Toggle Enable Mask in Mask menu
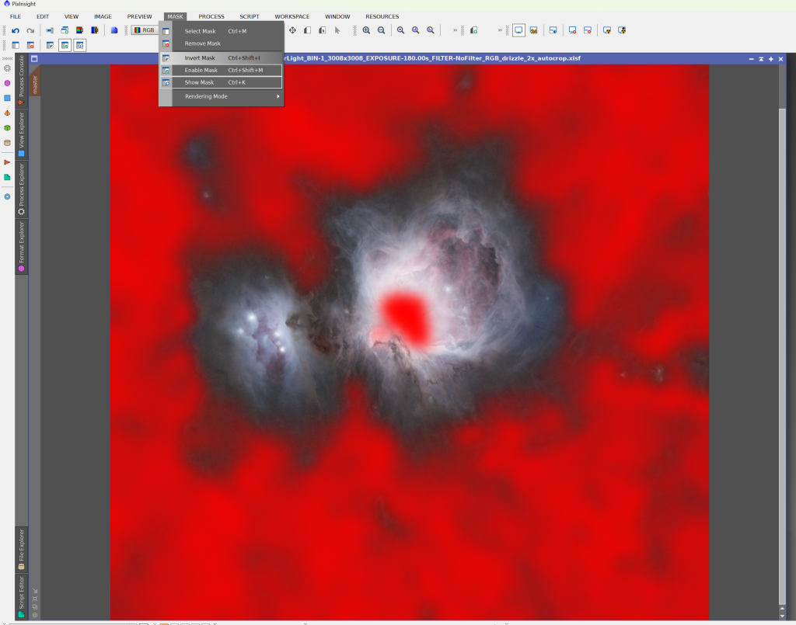The image size is (796, 625). (201, 70)
